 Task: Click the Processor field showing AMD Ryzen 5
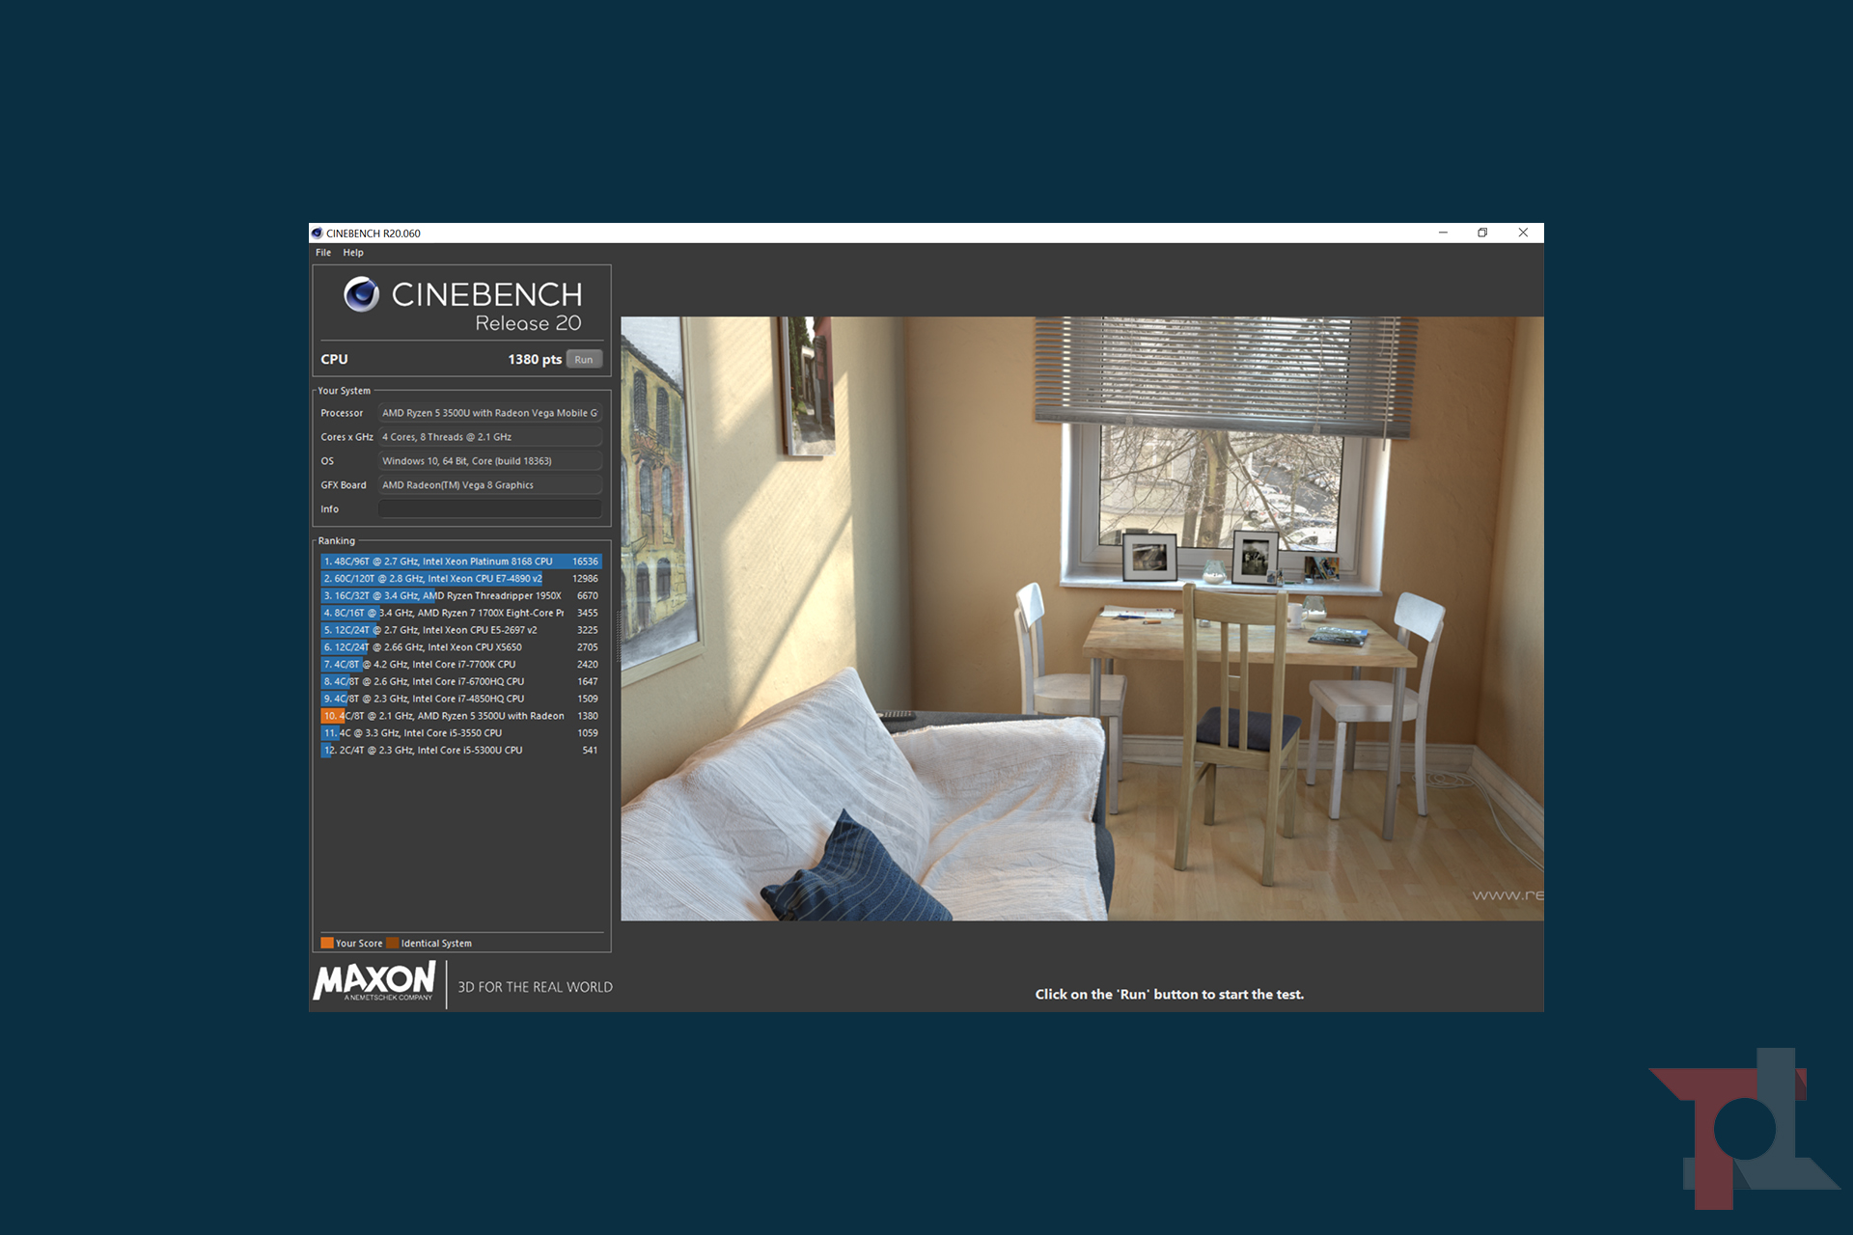pyautogui.click(x=489, y=413)
